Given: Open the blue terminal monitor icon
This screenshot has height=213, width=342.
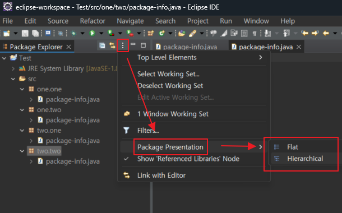Looking at the screenshot, I should coord(48,33).
